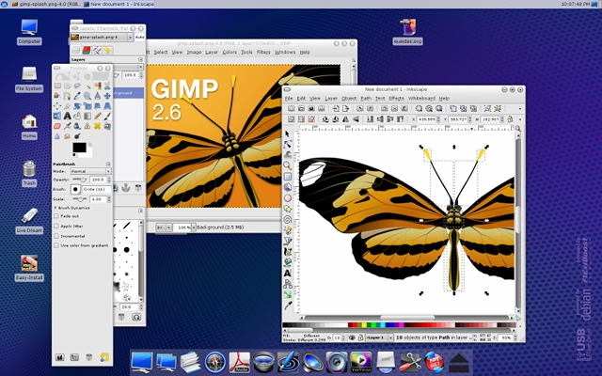
Task: Switch to Inkscape from the top taskbar
Action: [x=119, y=4]
